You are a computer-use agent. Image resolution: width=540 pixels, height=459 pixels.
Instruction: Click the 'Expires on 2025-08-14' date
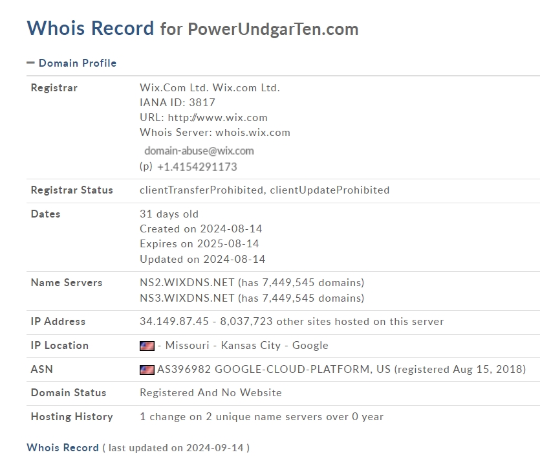[199, 243]
